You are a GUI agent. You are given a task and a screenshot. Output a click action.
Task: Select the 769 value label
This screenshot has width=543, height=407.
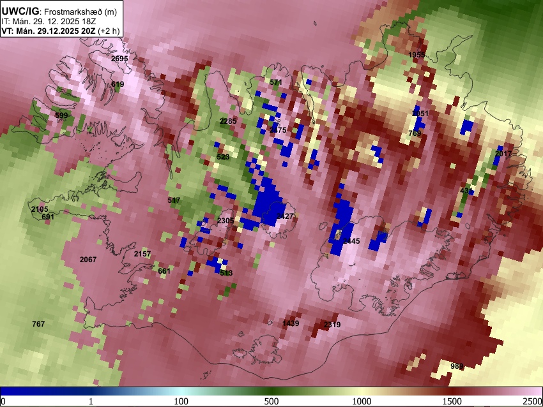pos(415,133)
